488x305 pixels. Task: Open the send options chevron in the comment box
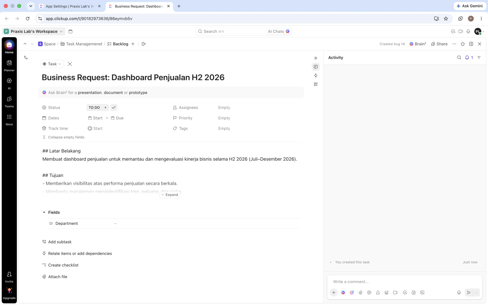(476, 292)
